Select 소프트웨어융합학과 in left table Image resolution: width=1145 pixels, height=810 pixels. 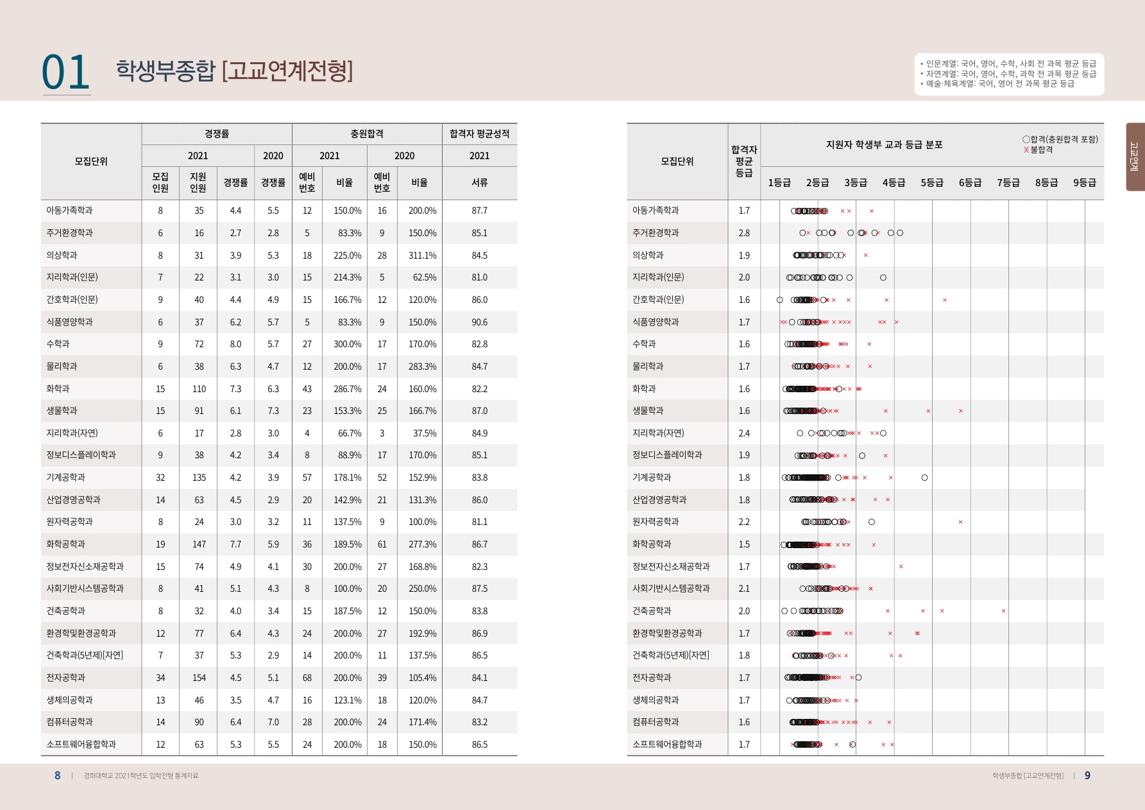(x=81, y=745)
